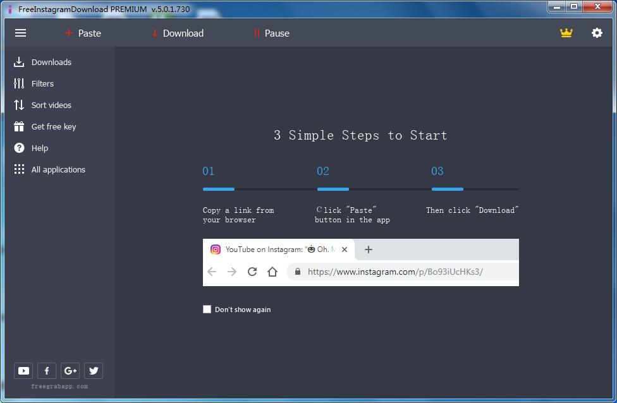Click the '3 Simple Steps to Start' heading

(x=360, y=135)
